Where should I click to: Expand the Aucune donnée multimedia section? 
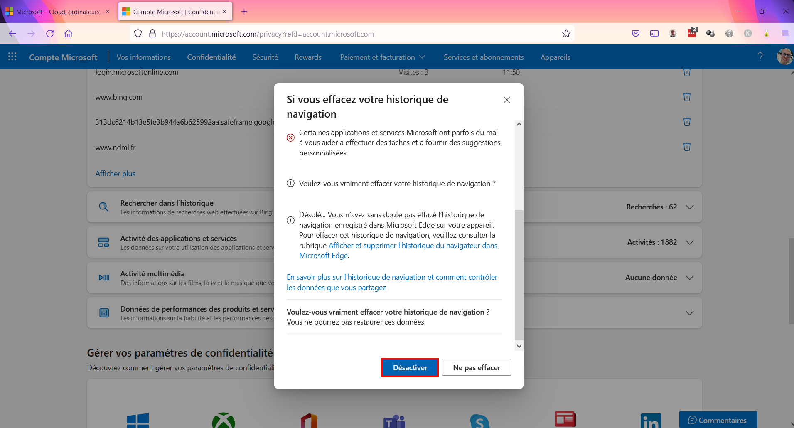690,278
